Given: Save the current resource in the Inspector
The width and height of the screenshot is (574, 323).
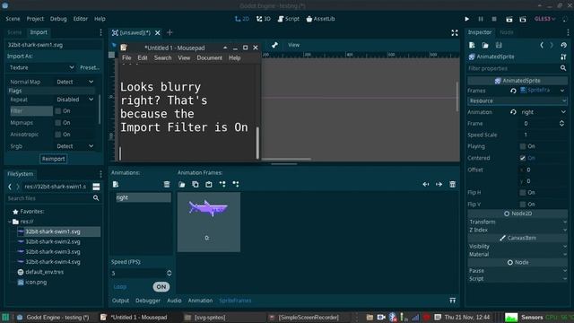Looking at the screenshot, I should click(x=499, y=45).
